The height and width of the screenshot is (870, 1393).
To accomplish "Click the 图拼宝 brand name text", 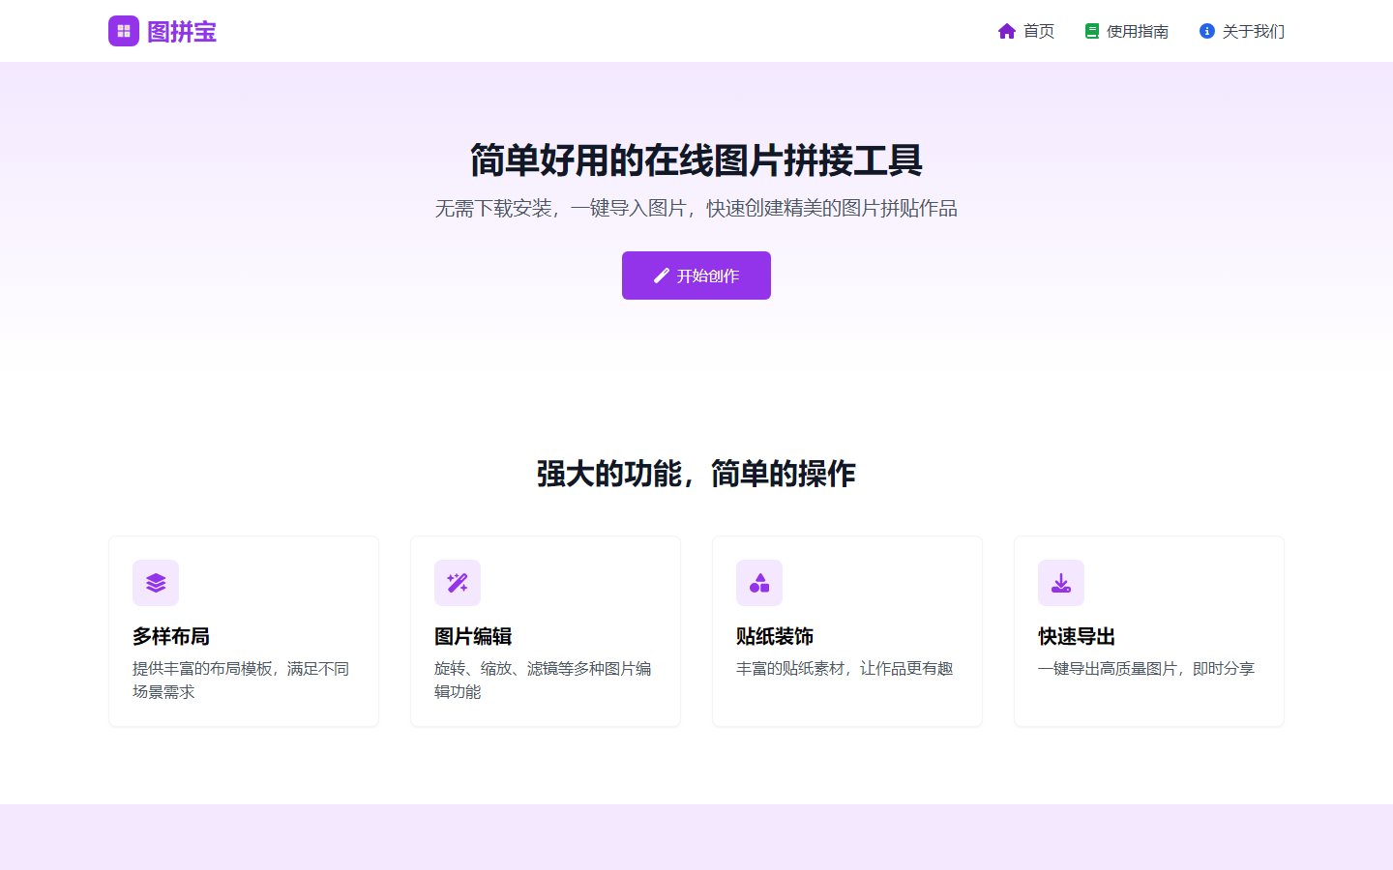I will [182, 32].
